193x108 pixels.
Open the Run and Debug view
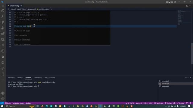pos(3,28)
